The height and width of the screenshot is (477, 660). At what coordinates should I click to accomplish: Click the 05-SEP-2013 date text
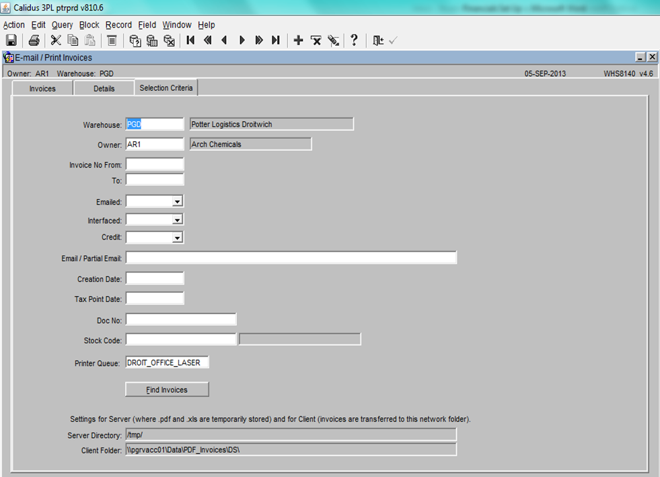[545, 74]
